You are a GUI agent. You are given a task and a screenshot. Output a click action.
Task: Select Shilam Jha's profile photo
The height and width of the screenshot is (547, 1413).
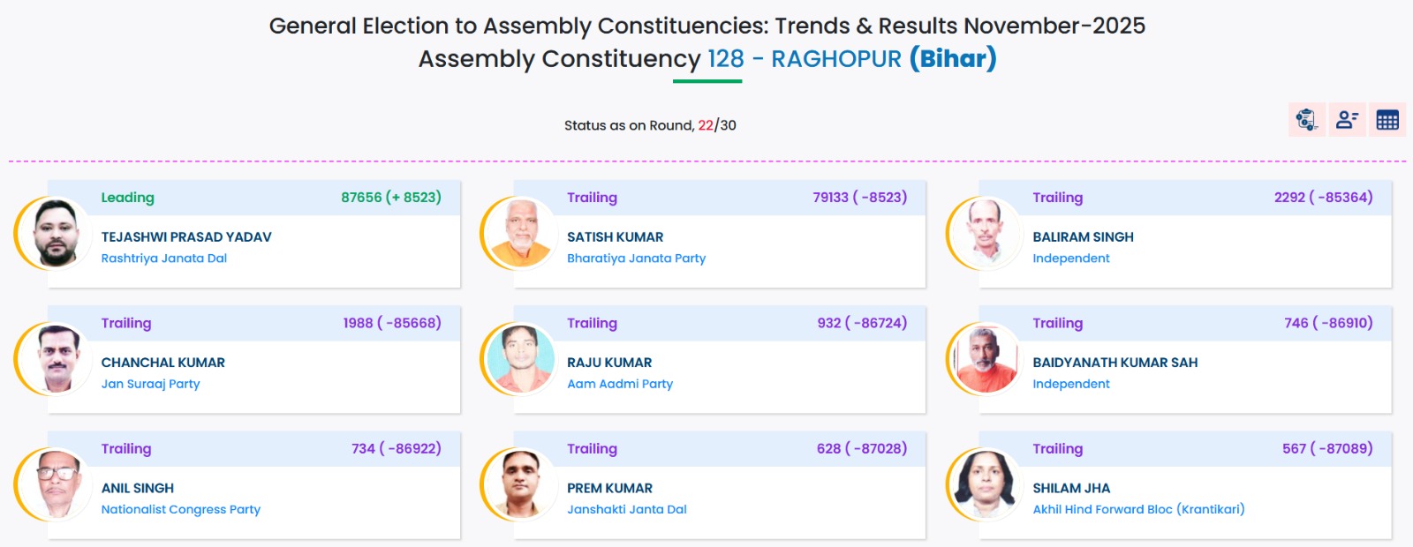986,484
